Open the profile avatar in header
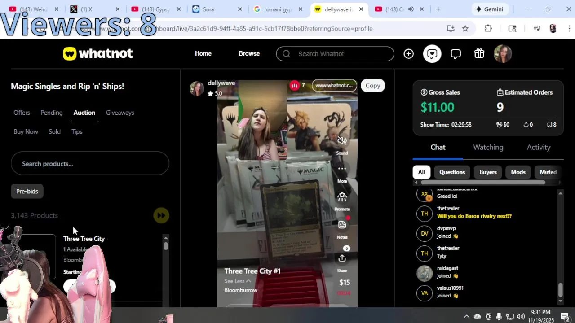 [x=503, y=54]
